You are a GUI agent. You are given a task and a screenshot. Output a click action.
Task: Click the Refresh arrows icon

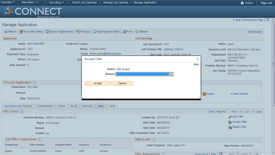pyautogui.click(x=137, y=31)
